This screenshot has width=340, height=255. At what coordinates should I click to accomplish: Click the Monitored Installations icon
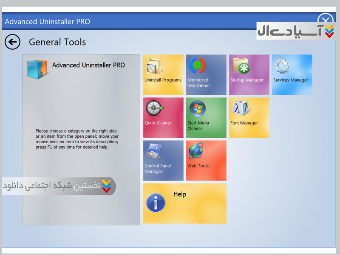196,66
